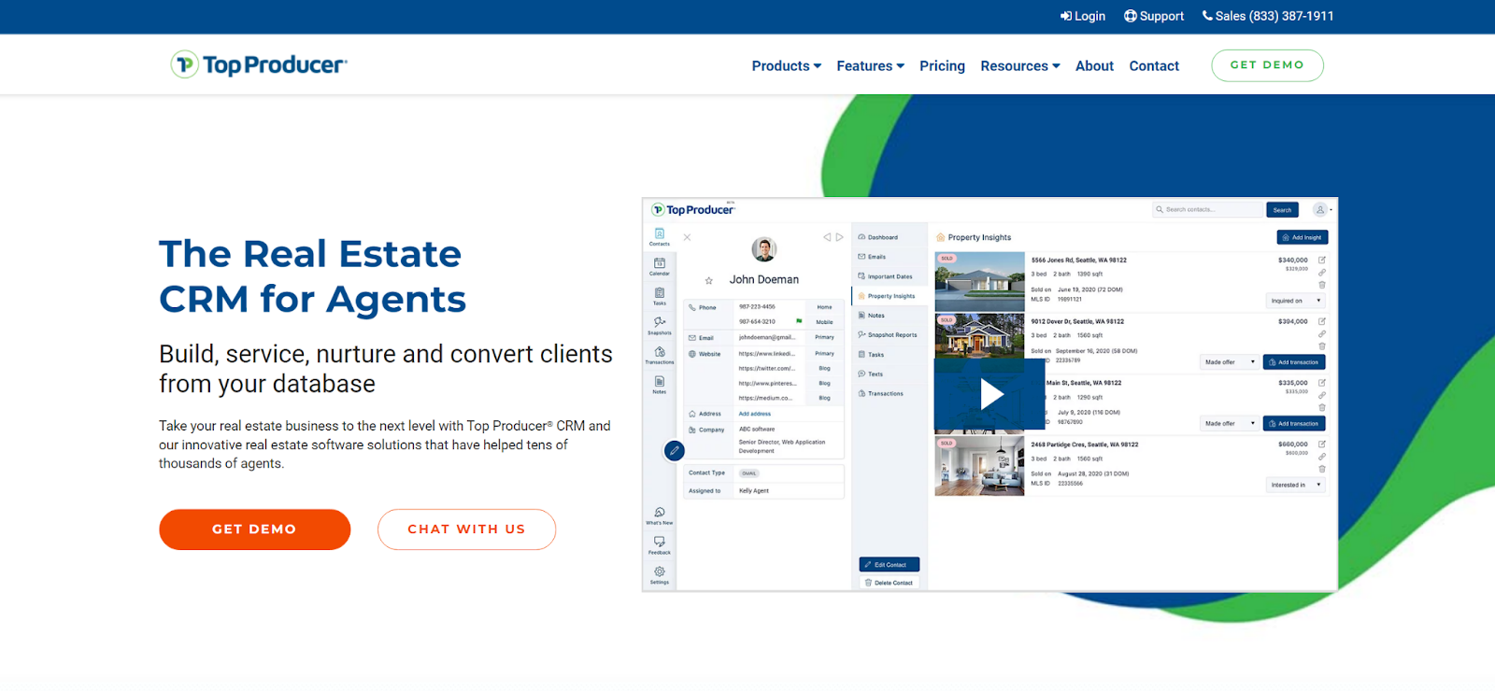This screenshot has height=691, width=1495.
Task: Open the user profile icon in the CRM preview
Action: [1320, 209]
